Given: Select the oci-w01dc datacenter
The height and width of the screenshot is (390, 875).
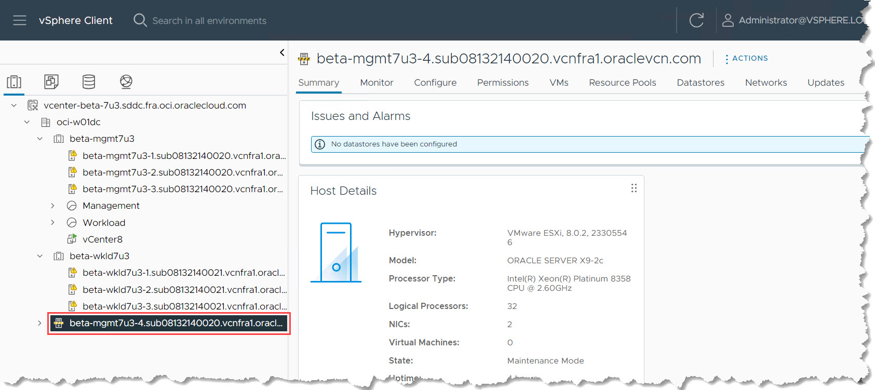Looking at the screenshot, I should pos(78,122).
